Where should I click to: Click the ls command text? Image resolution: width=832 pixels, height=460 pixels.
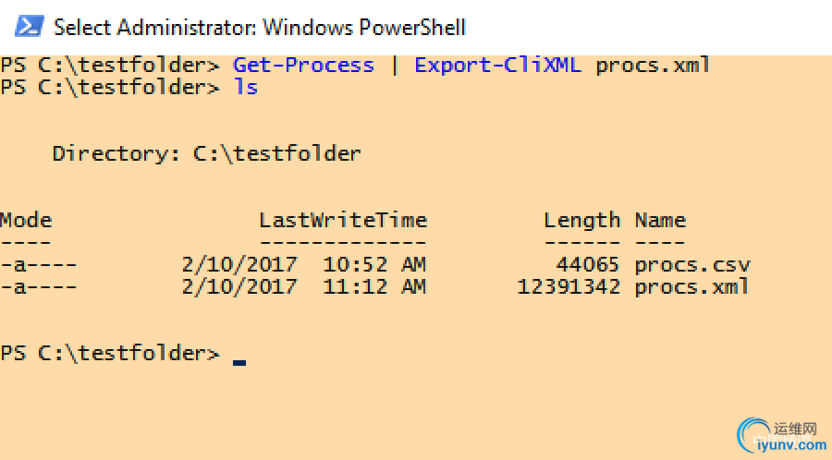tap(245, 88)
